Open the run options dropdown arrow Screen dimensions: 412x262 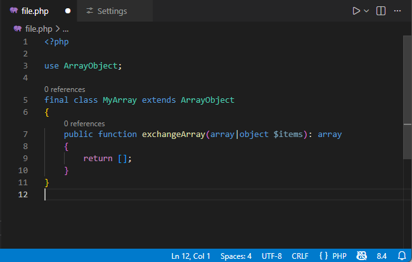click(366, 11)
